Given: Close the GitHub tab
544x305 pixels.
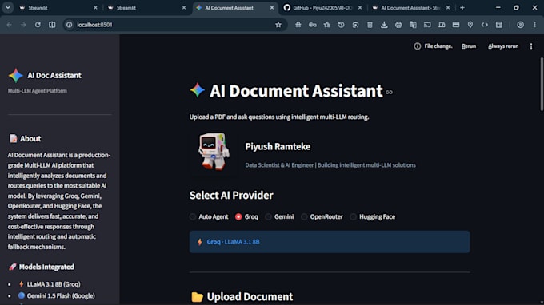Looking at the screenshot, I should pos(360,8).
